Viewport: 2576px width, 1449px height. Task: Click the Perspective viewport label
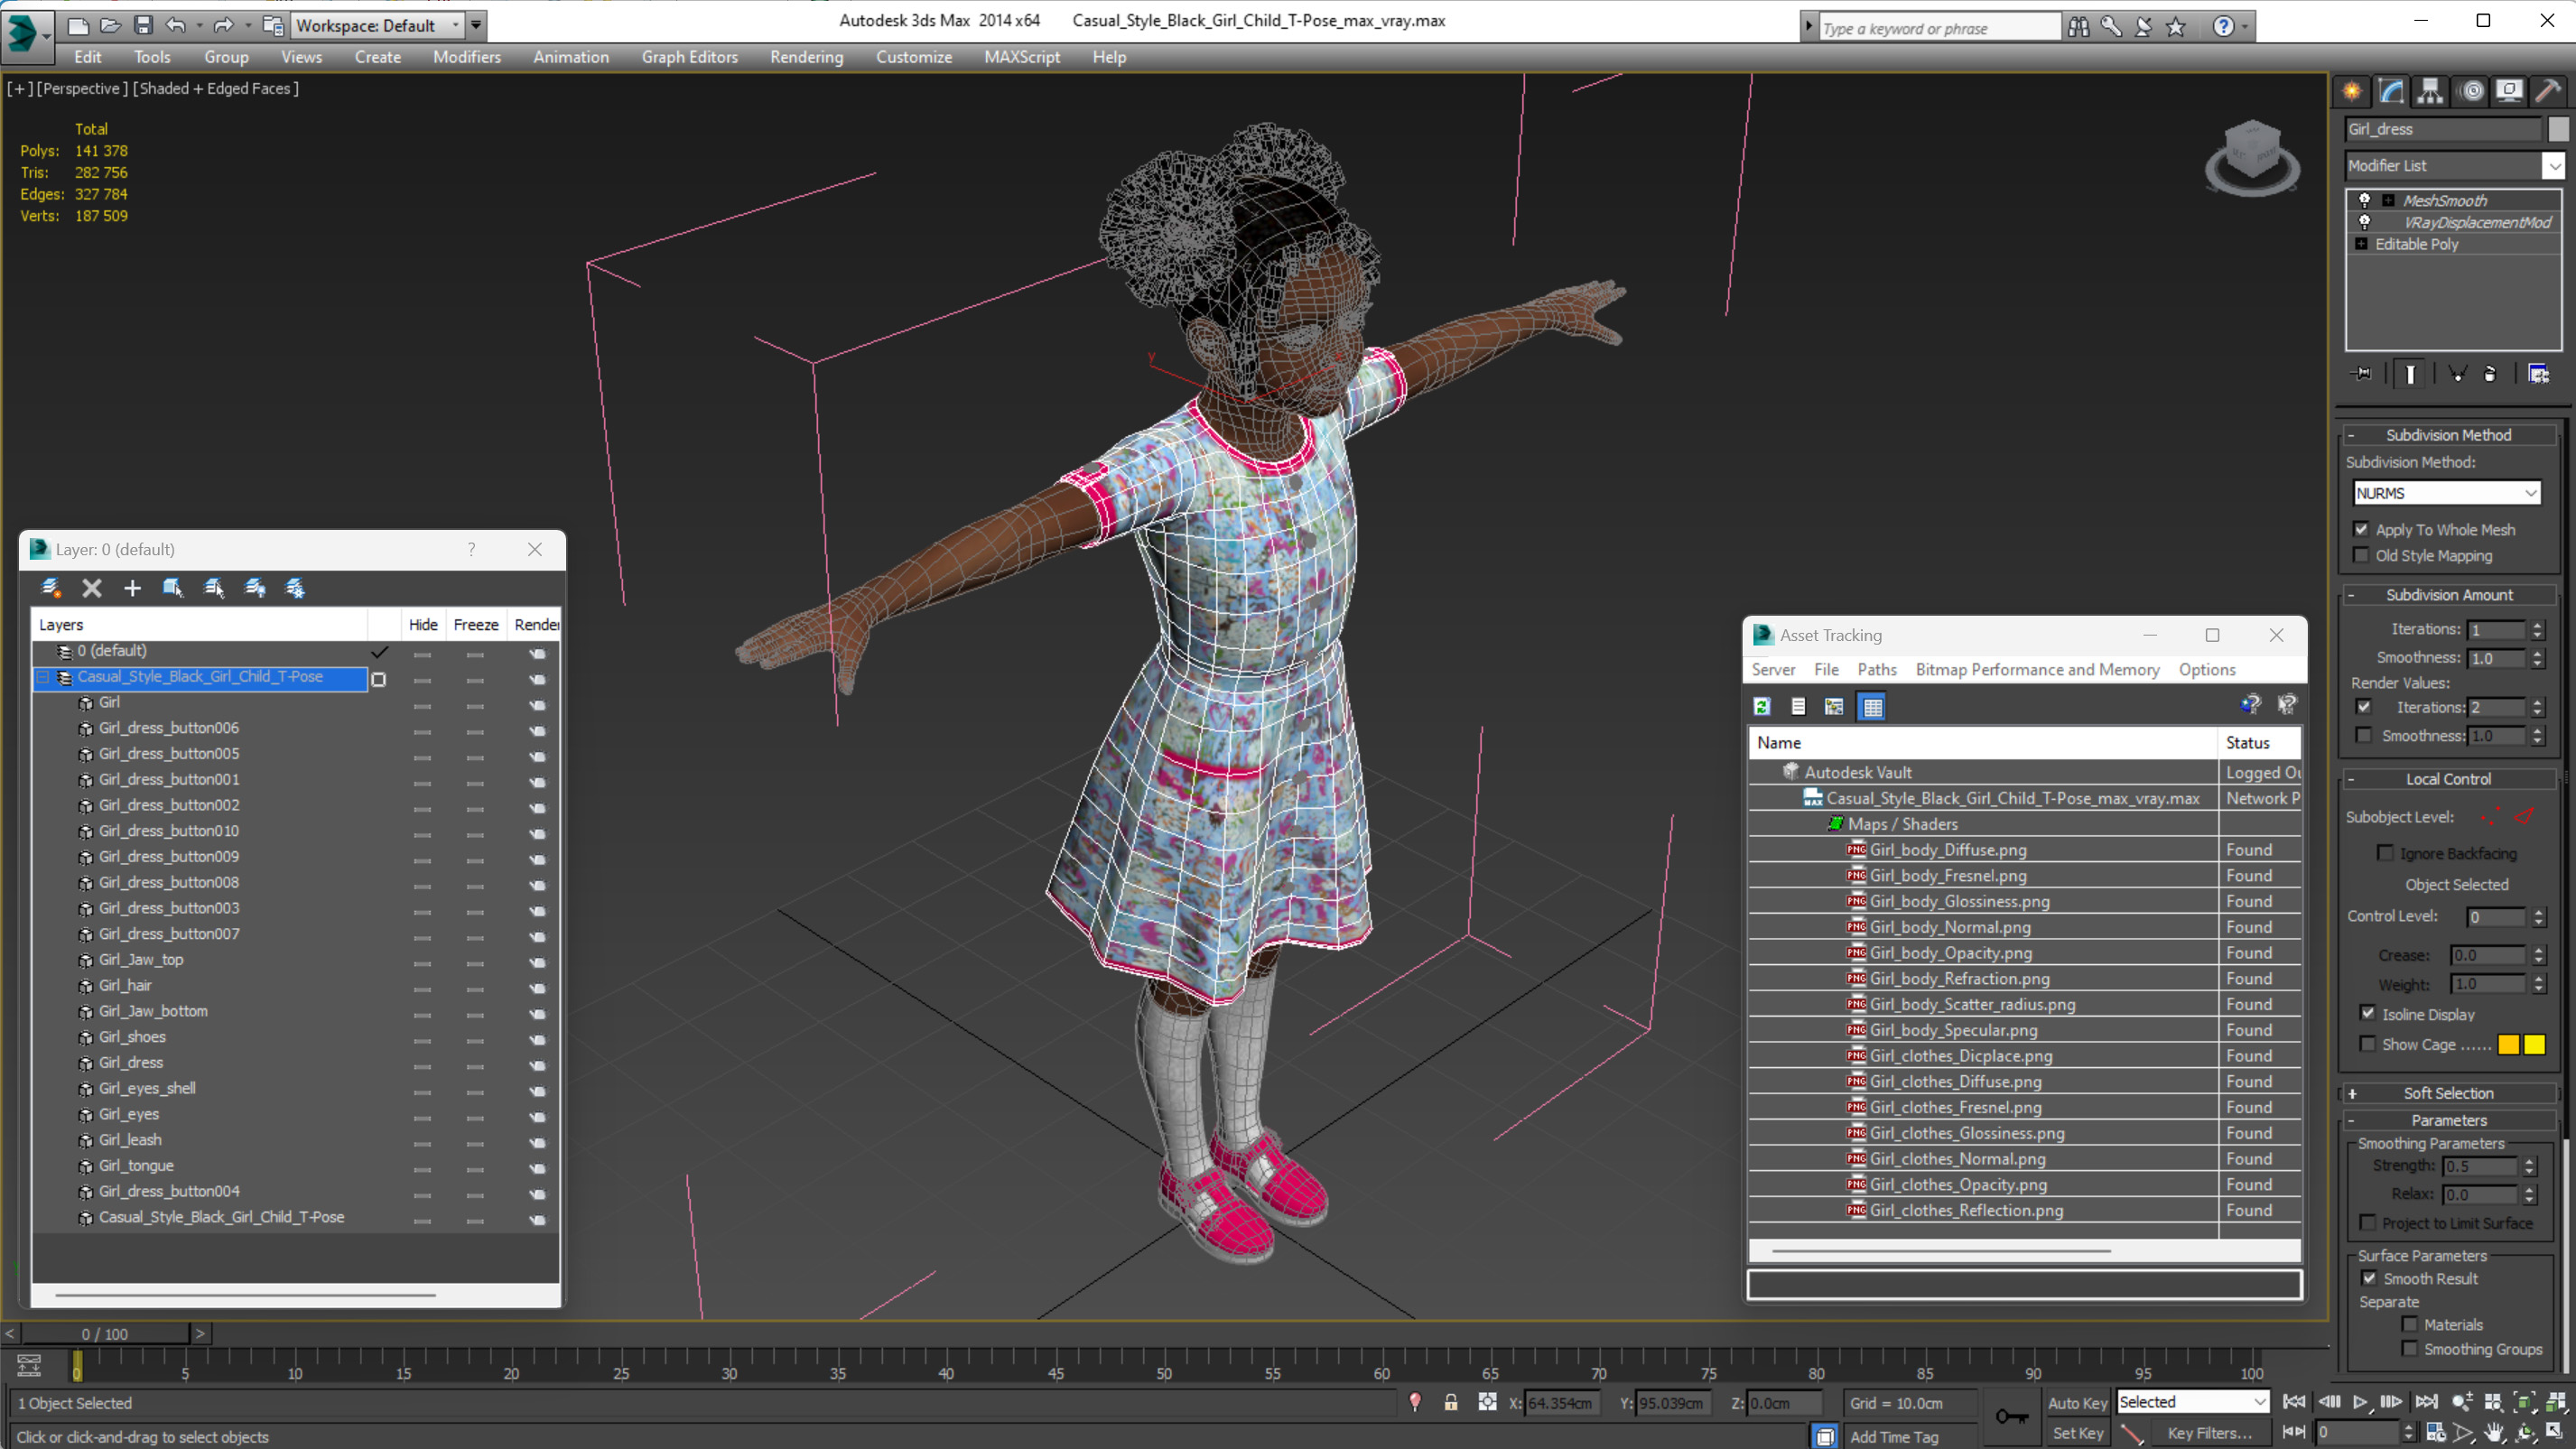(x=82, y=88)
